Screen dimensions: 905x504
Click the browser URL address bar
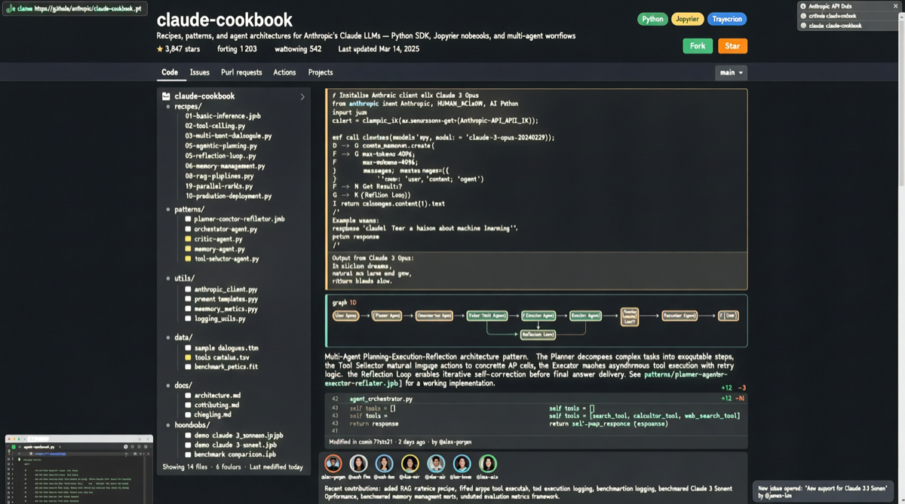pyautogui.click(x=75, y=8)
